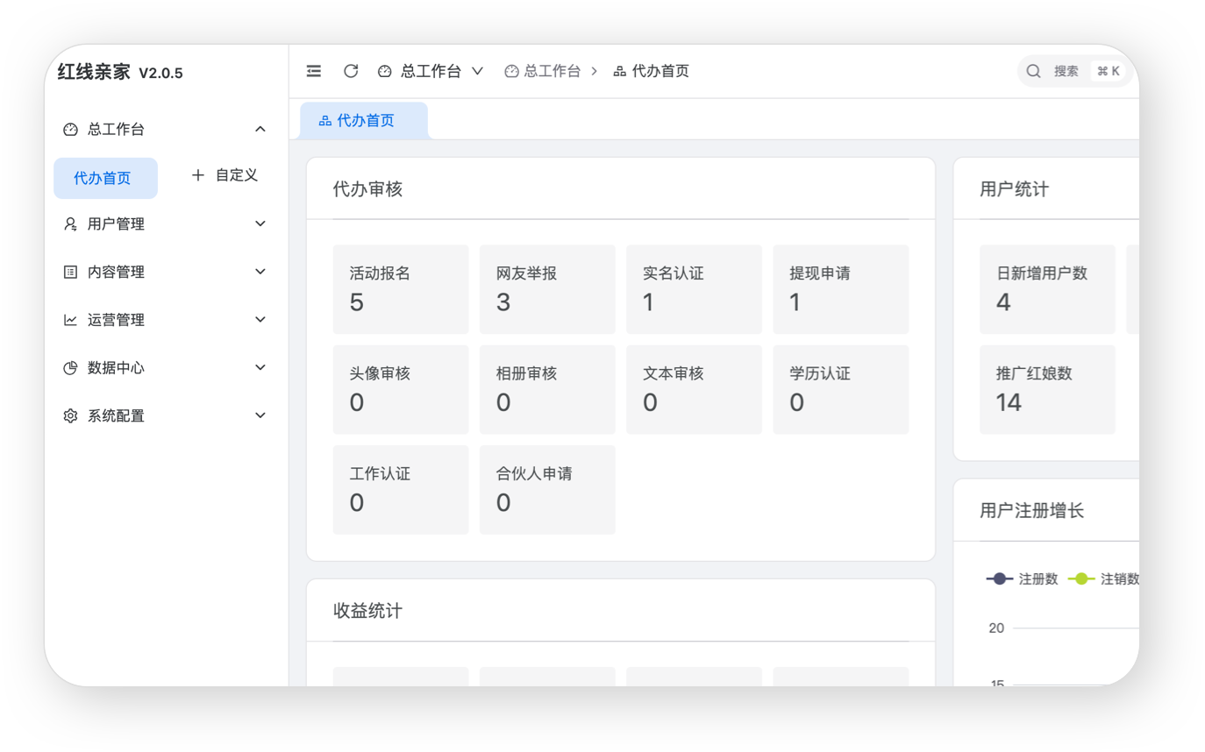Open the 自定义 sidebar item
Screen dimensions: 1205x752
225,175
